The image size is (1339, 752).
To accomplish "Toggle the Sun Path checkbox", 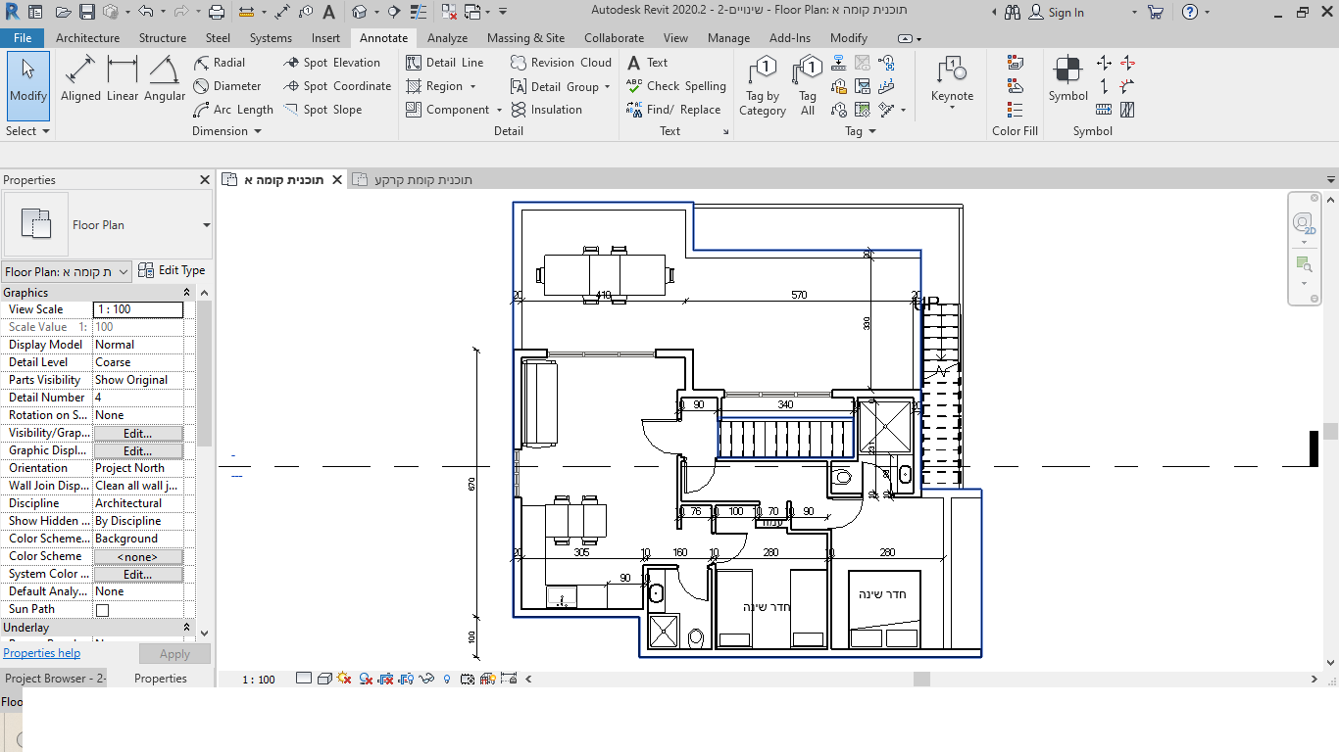I will click(102, 610).
